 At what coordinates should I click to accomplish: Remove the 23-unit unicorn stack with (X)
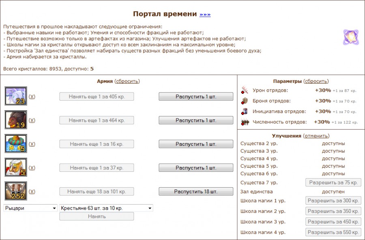[x=32, y=97]
